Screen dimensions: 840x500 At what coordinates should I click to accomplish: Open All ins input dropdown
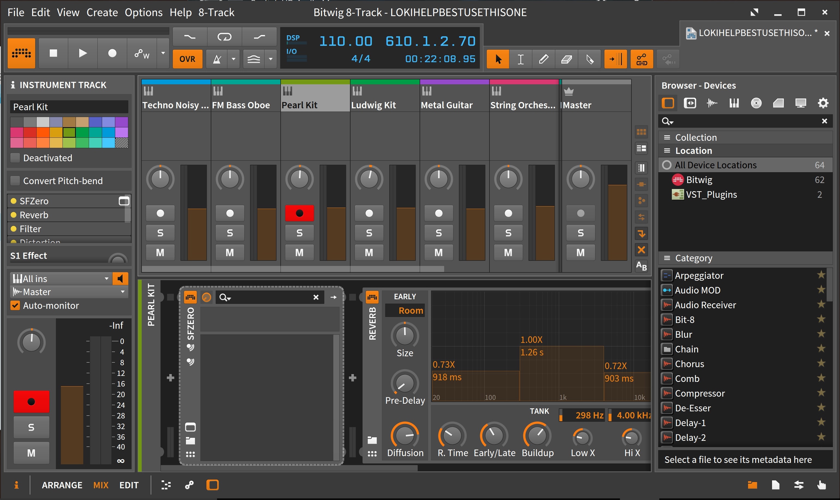point(61,279)
